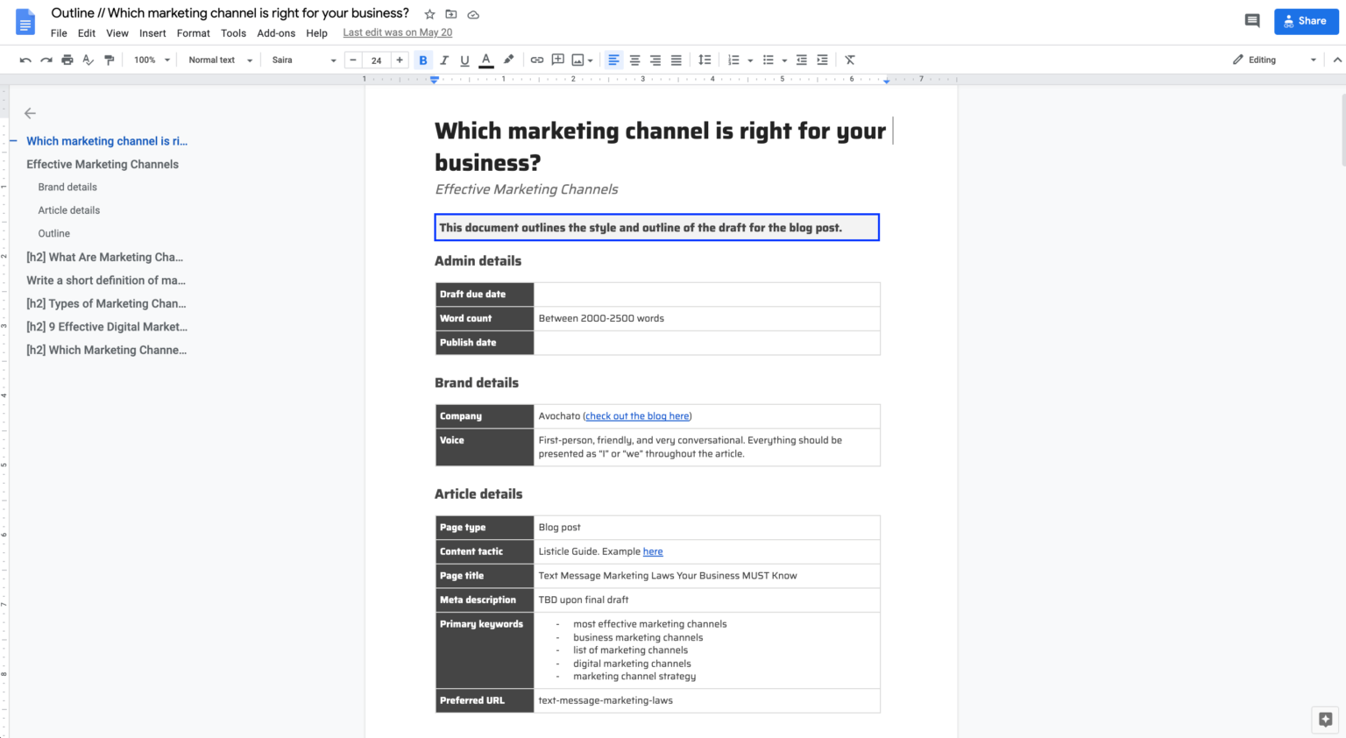
Task: Apply numbered list
Action: coord(734,60)
